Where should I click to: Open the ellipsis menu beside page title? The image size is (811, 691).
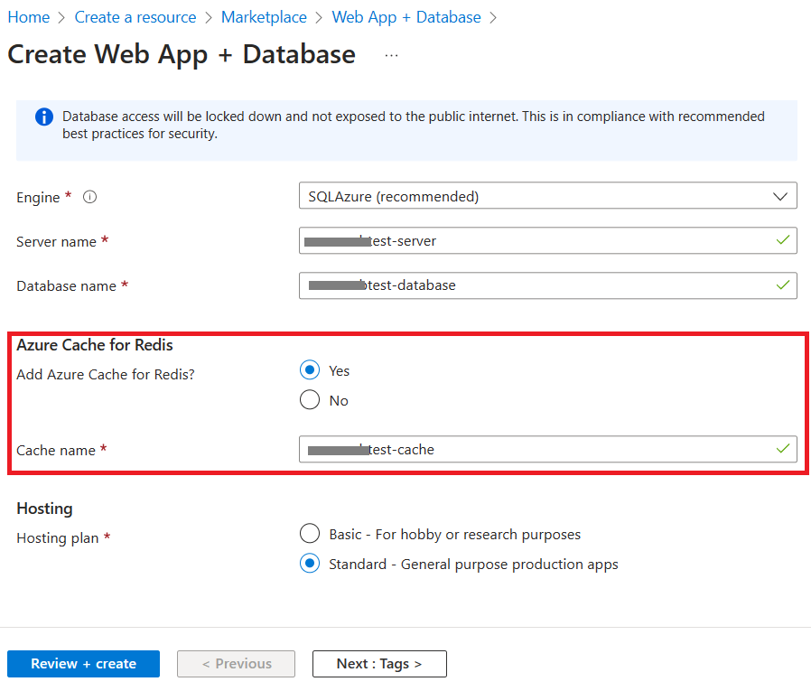point(392,55)
